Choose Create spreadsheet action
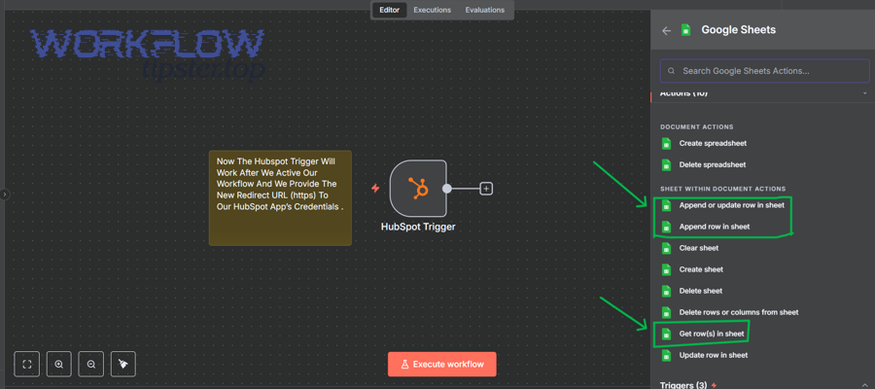875x389 pixels. pyautogui.click(x=713, y=143)
